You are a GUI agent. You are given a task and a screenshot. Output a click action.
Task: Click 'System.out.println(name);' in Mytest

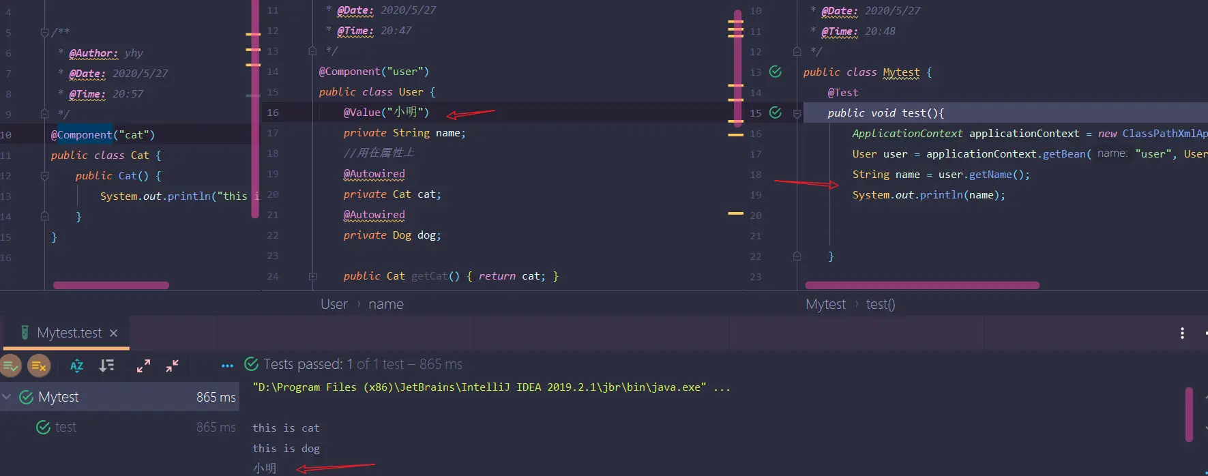click(x=929, y=195)
